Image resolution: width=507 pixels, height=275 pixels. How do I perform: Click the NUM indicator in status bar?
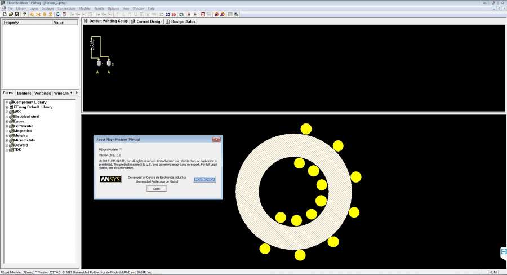coord(493,272)
